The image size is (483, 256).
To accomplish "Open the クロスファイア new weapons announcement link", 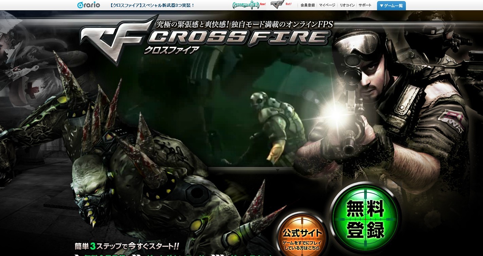I will [x=153, y=5].
